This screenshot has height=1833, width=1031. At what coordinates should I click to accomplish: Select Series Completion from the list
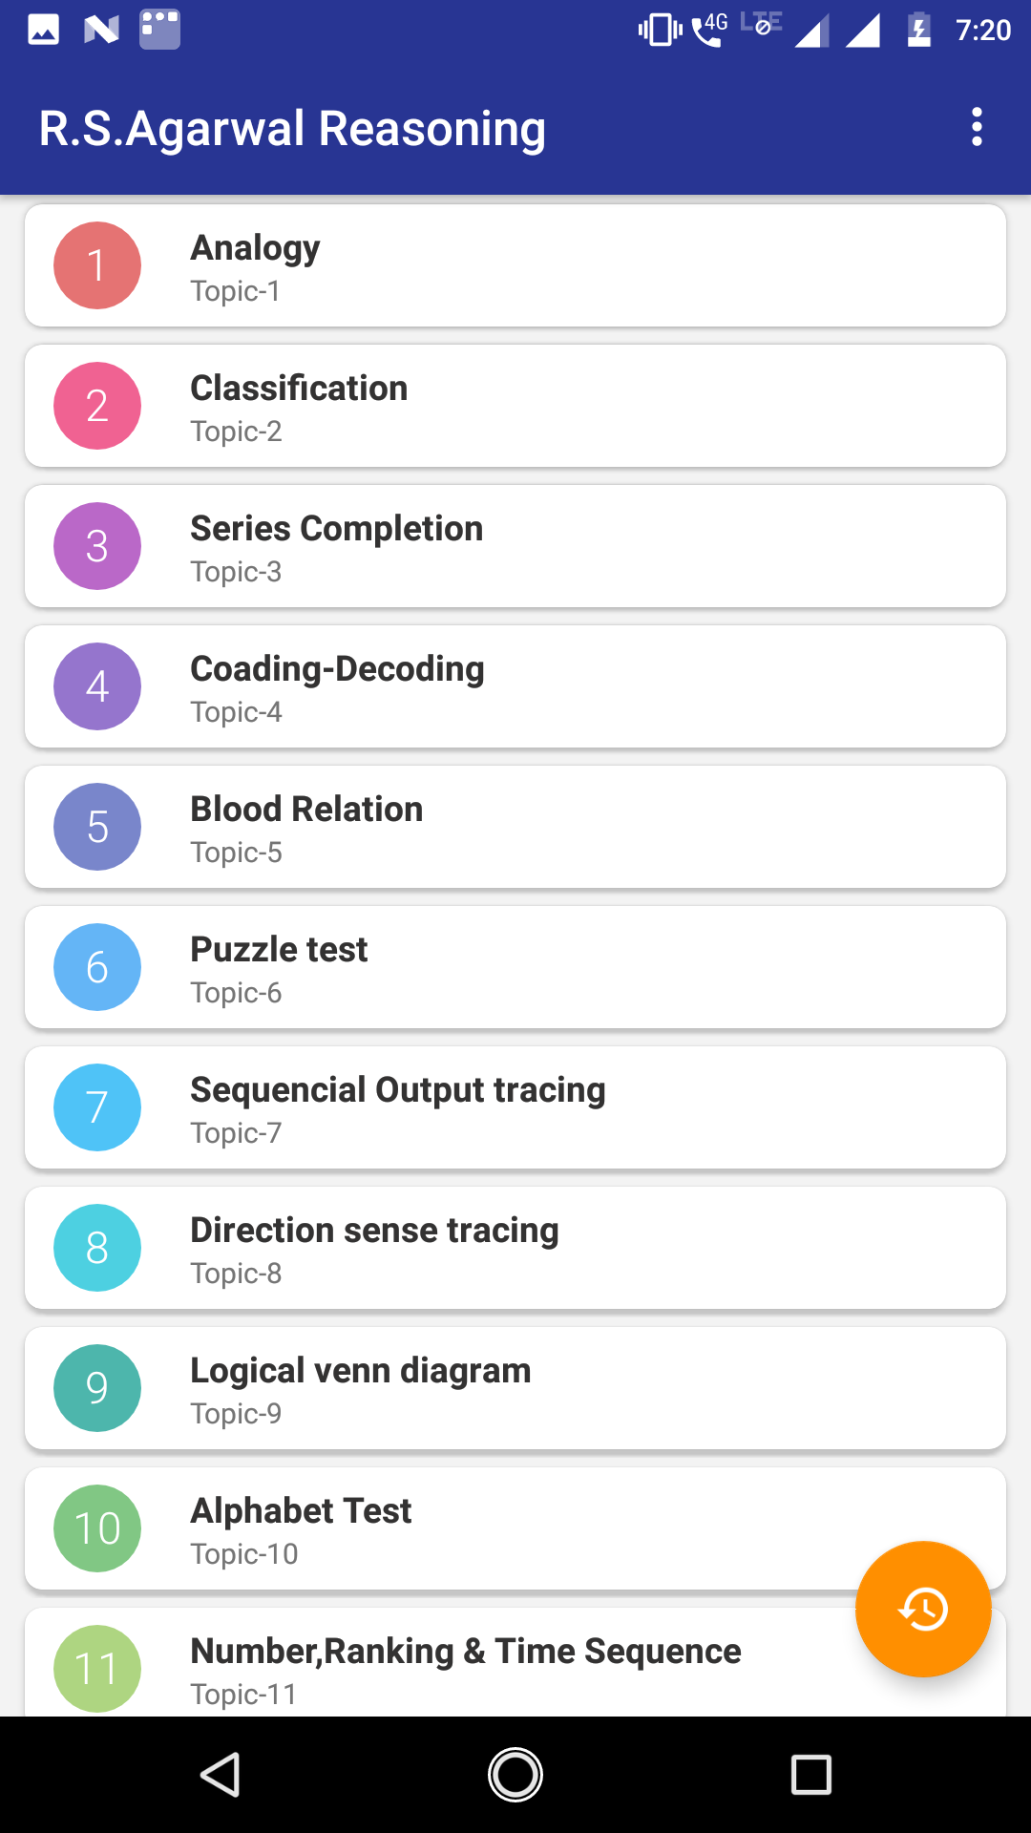tap(515, 546)
